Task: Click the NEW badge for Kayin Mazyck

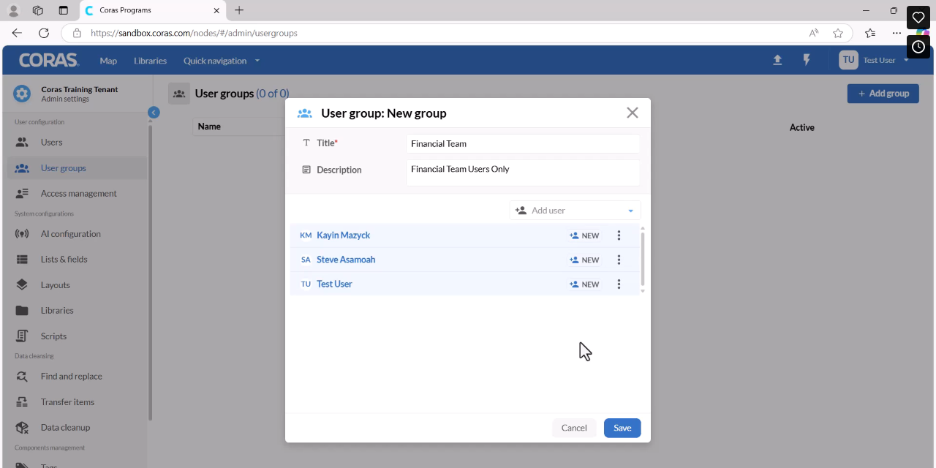Action: [584, 235]
